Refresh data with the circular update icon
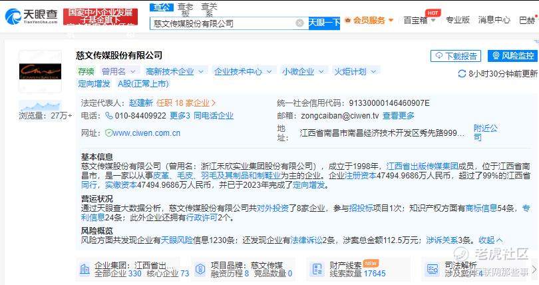Screen dimensions: 539x285 pos(462,73)
